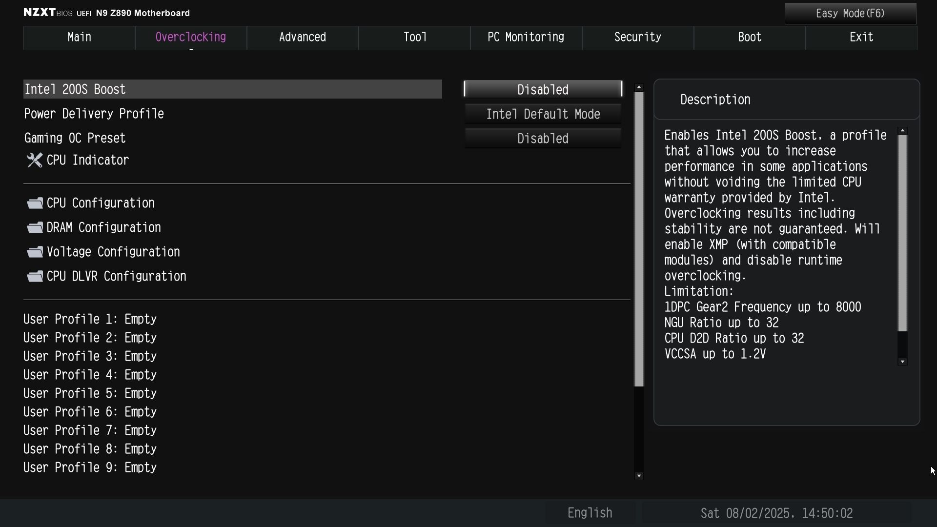Open the CPU Configuration folder icon
Image resolution: width=937 pixels, height=527 pixels.
(x=35, y=203)
